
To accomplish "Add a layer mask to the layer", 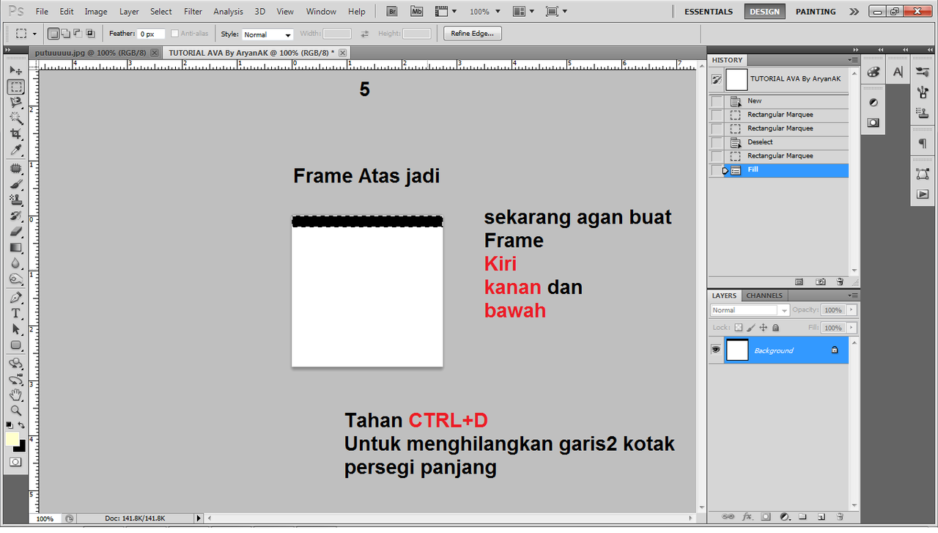I will point(766,516).
